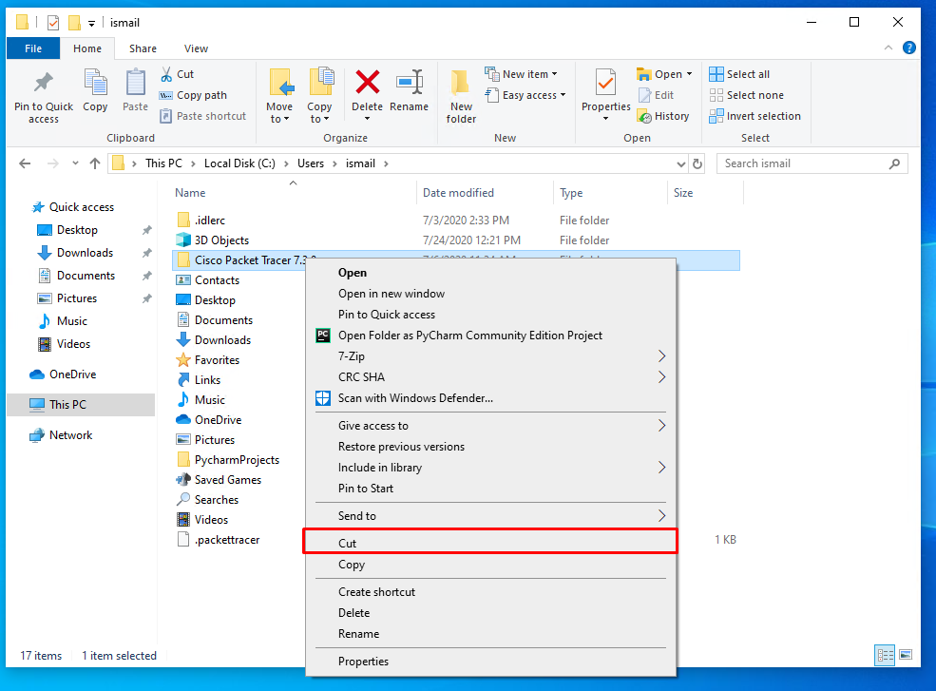Screen dimensions: 936x691
Task: Click the Paste clipboard icon
Action: click(135, 83)
